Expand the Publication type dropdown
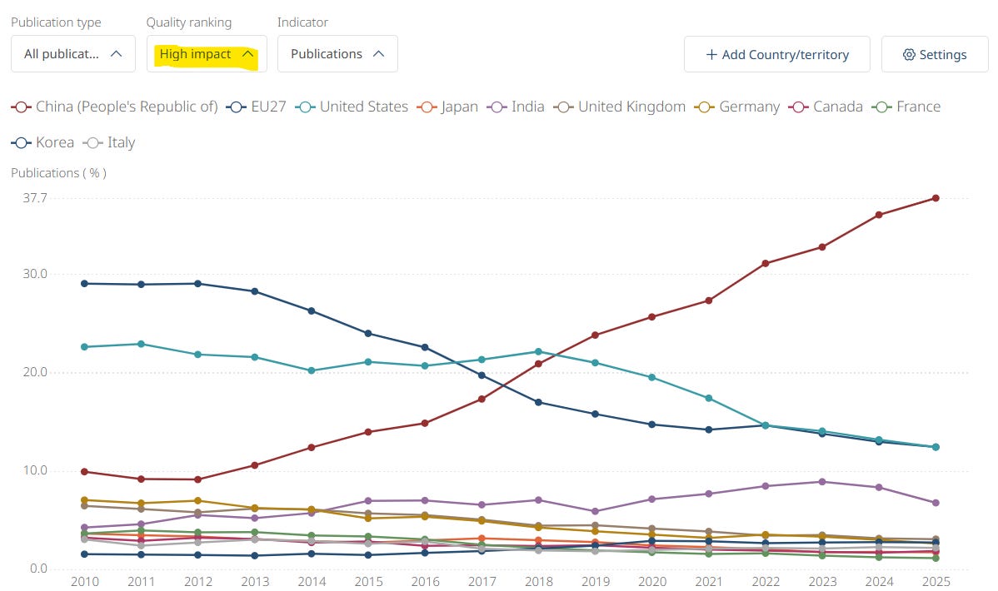 (x=73, y=54)
